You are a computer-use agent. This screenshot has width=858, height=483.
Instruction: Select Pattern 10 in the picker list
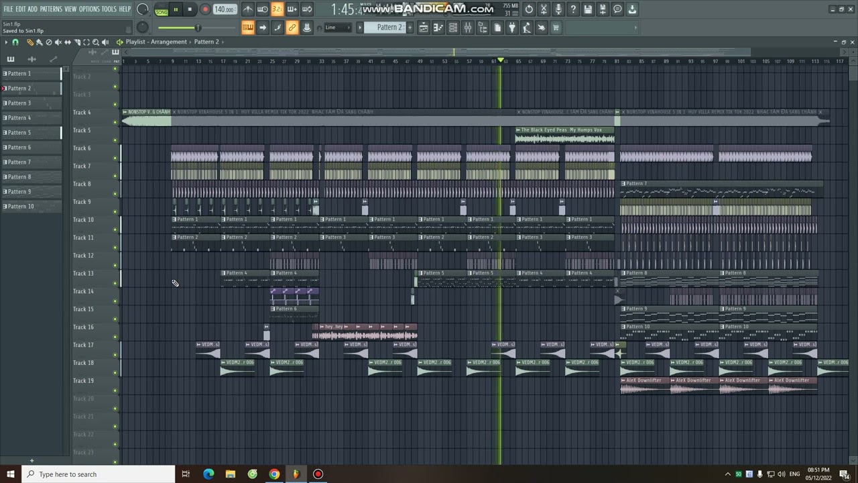(31, 206)
